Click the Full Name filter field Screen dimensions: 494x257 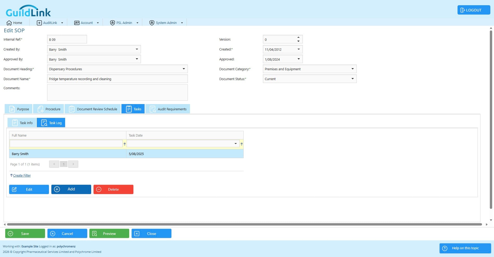click(x=66, y=144)
